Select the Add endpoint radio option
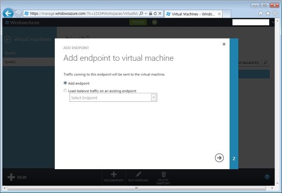The height and width of the screenshot is (193, 282). (65, 83)
